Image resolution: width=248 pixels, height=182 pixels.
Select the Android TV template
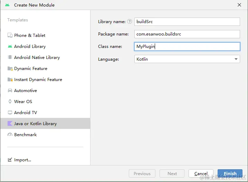45,113
